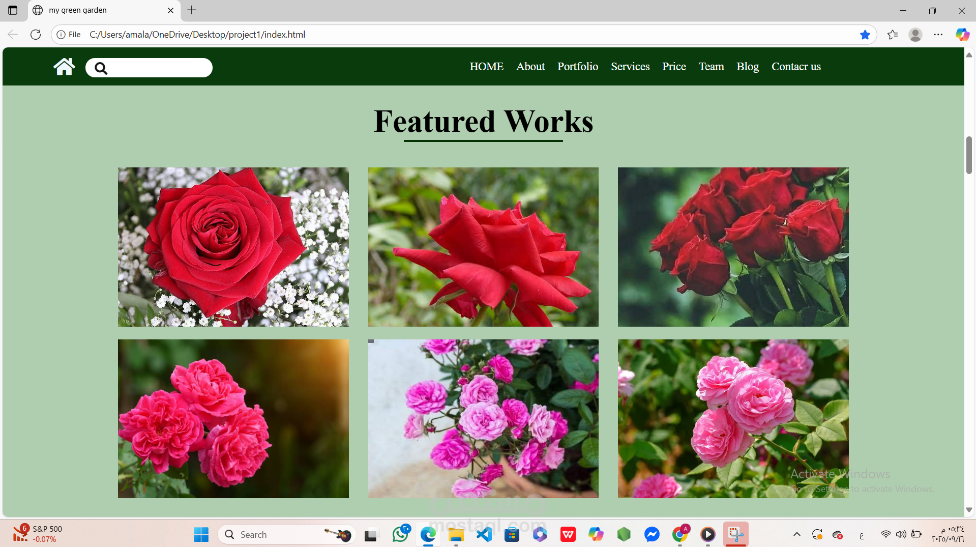
Task: Open the Windows Start menu
Action: (x=201, y=534)
